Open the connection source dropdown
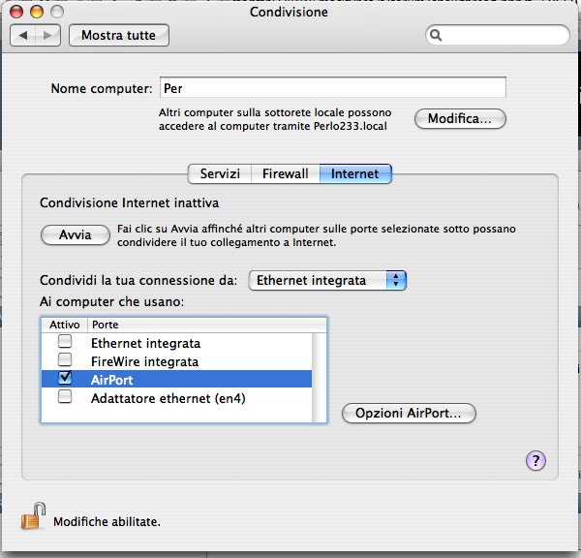The image size is (581, 558). coord(327,280)
